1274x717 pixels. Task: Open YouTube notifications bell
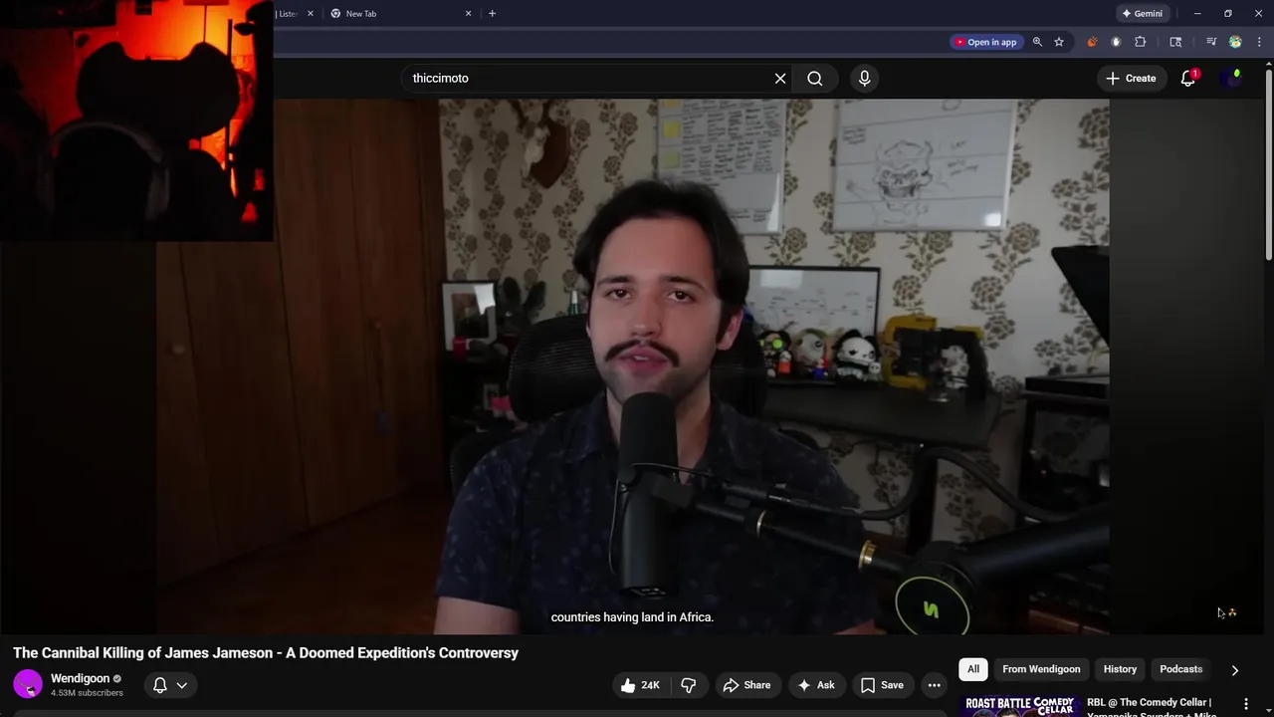pos(1188,78)
